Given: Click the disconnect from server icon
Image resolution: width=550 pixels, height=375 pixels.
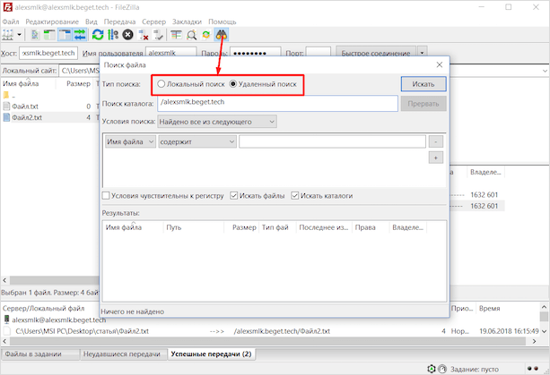Looking at the screenshot, I should click(x=144, y=35).
